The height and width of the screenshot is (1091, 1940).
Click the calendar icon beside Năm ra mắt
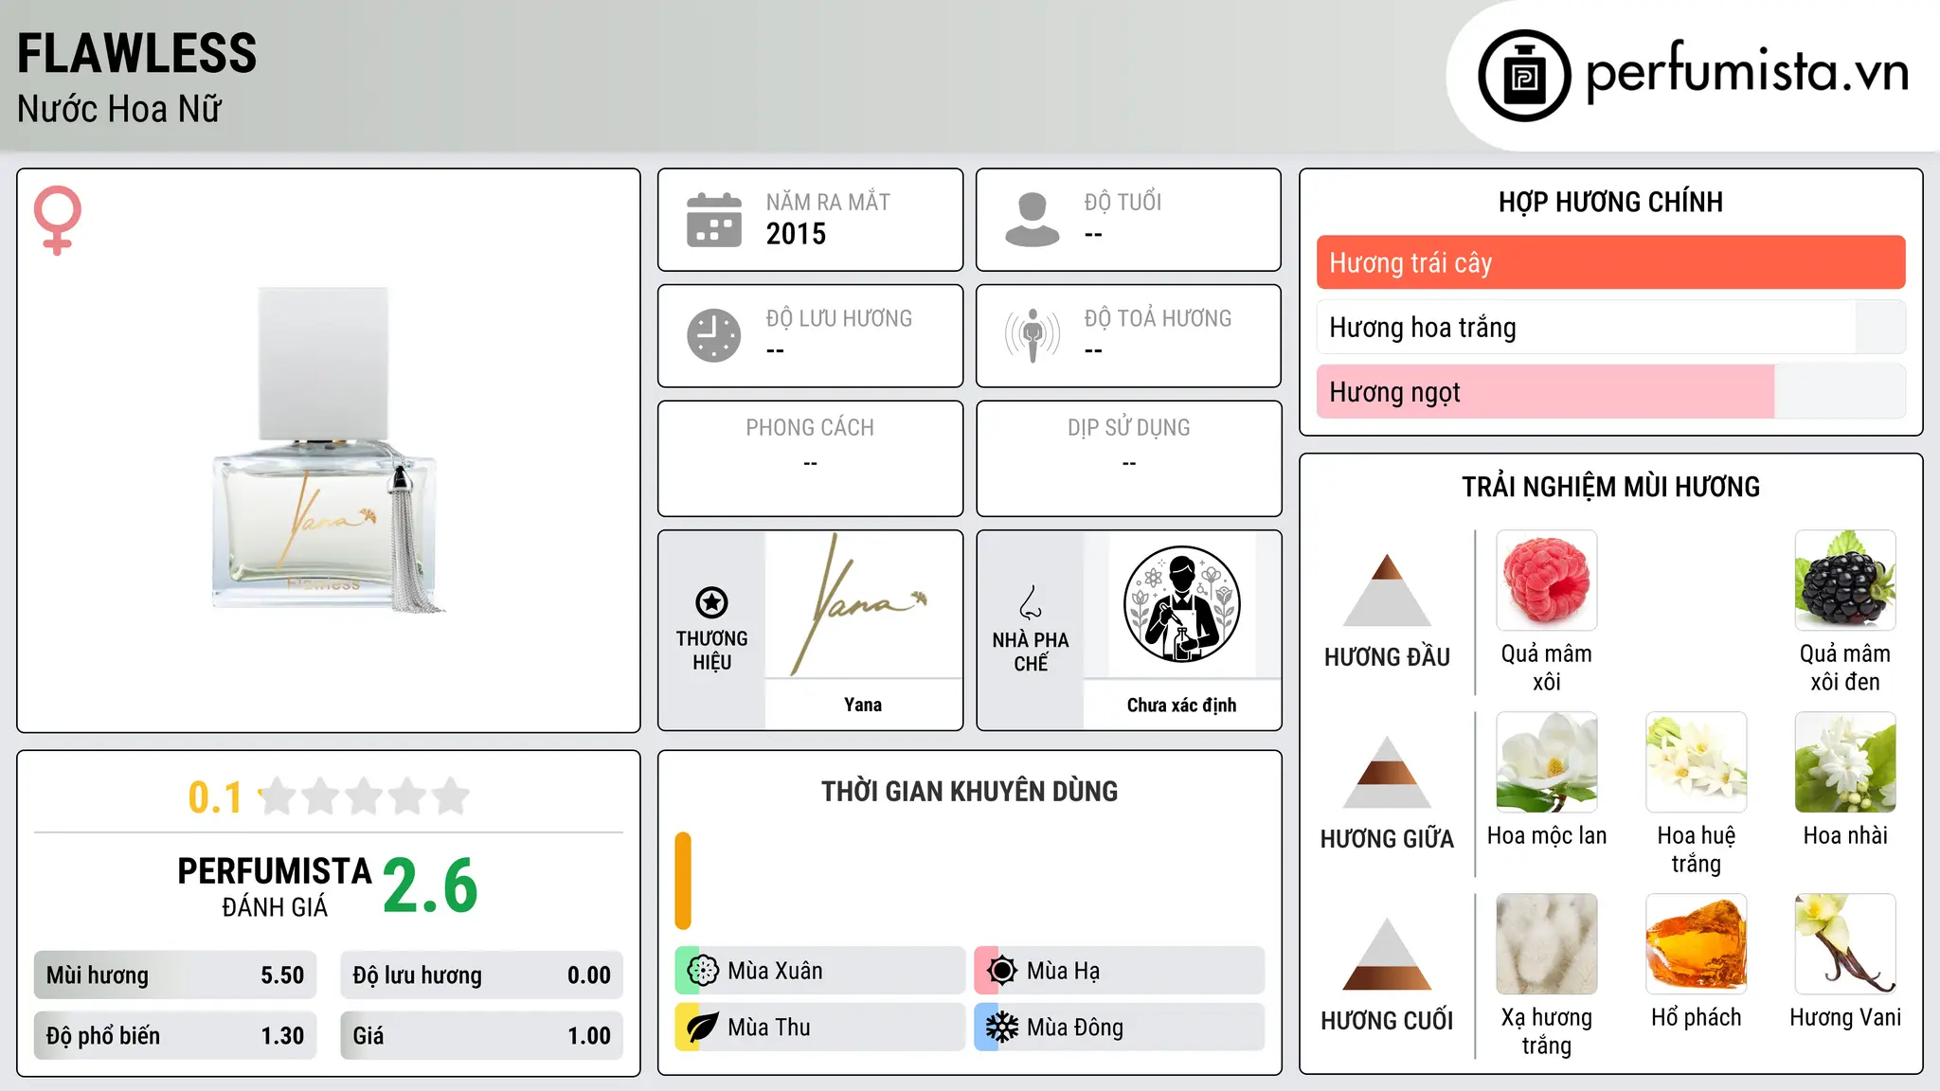[x=714, y=220]
